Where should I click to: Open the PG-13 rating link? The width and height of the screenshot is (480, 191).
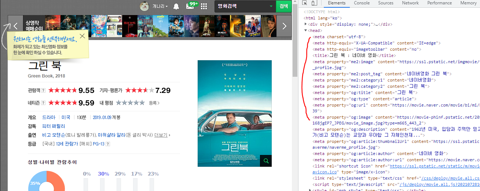[99, 144]
